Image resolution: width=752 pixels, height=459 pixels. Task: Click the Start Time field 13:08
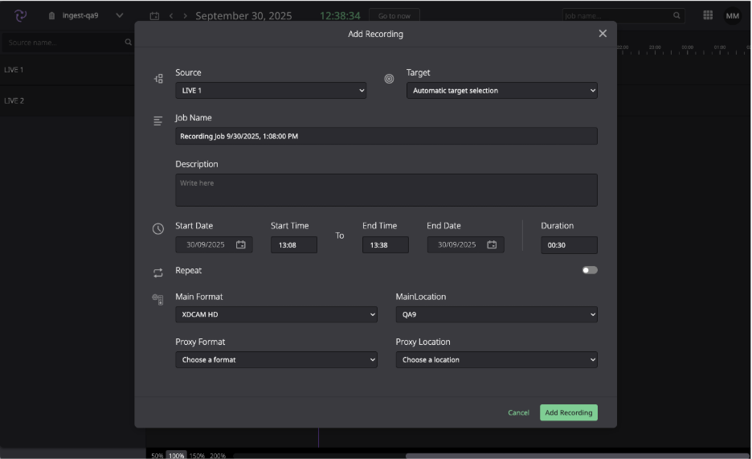pyautogui.click(x=294, y=244)
